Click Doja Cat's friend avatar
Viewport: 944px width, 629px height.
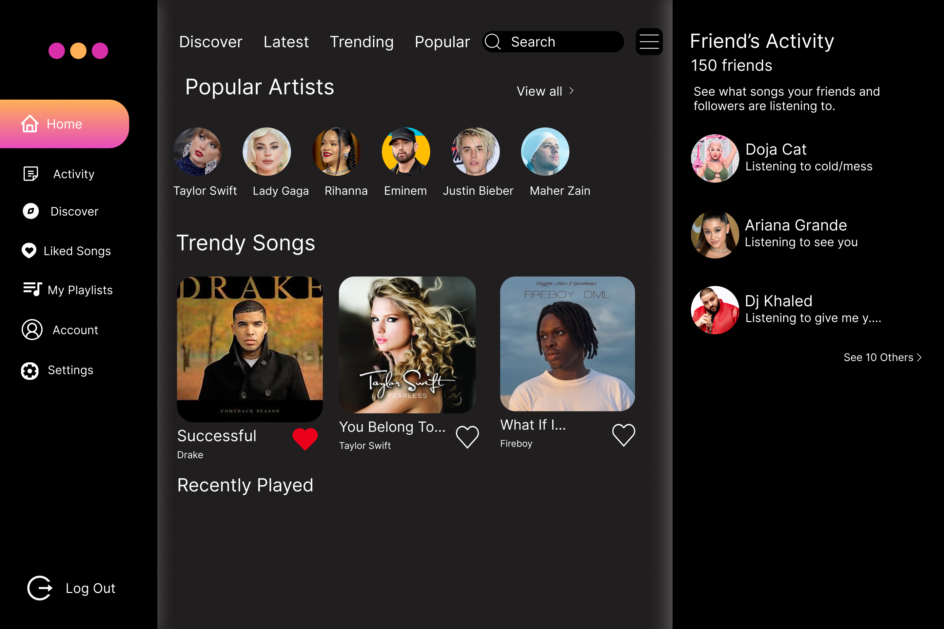(715, 159)
